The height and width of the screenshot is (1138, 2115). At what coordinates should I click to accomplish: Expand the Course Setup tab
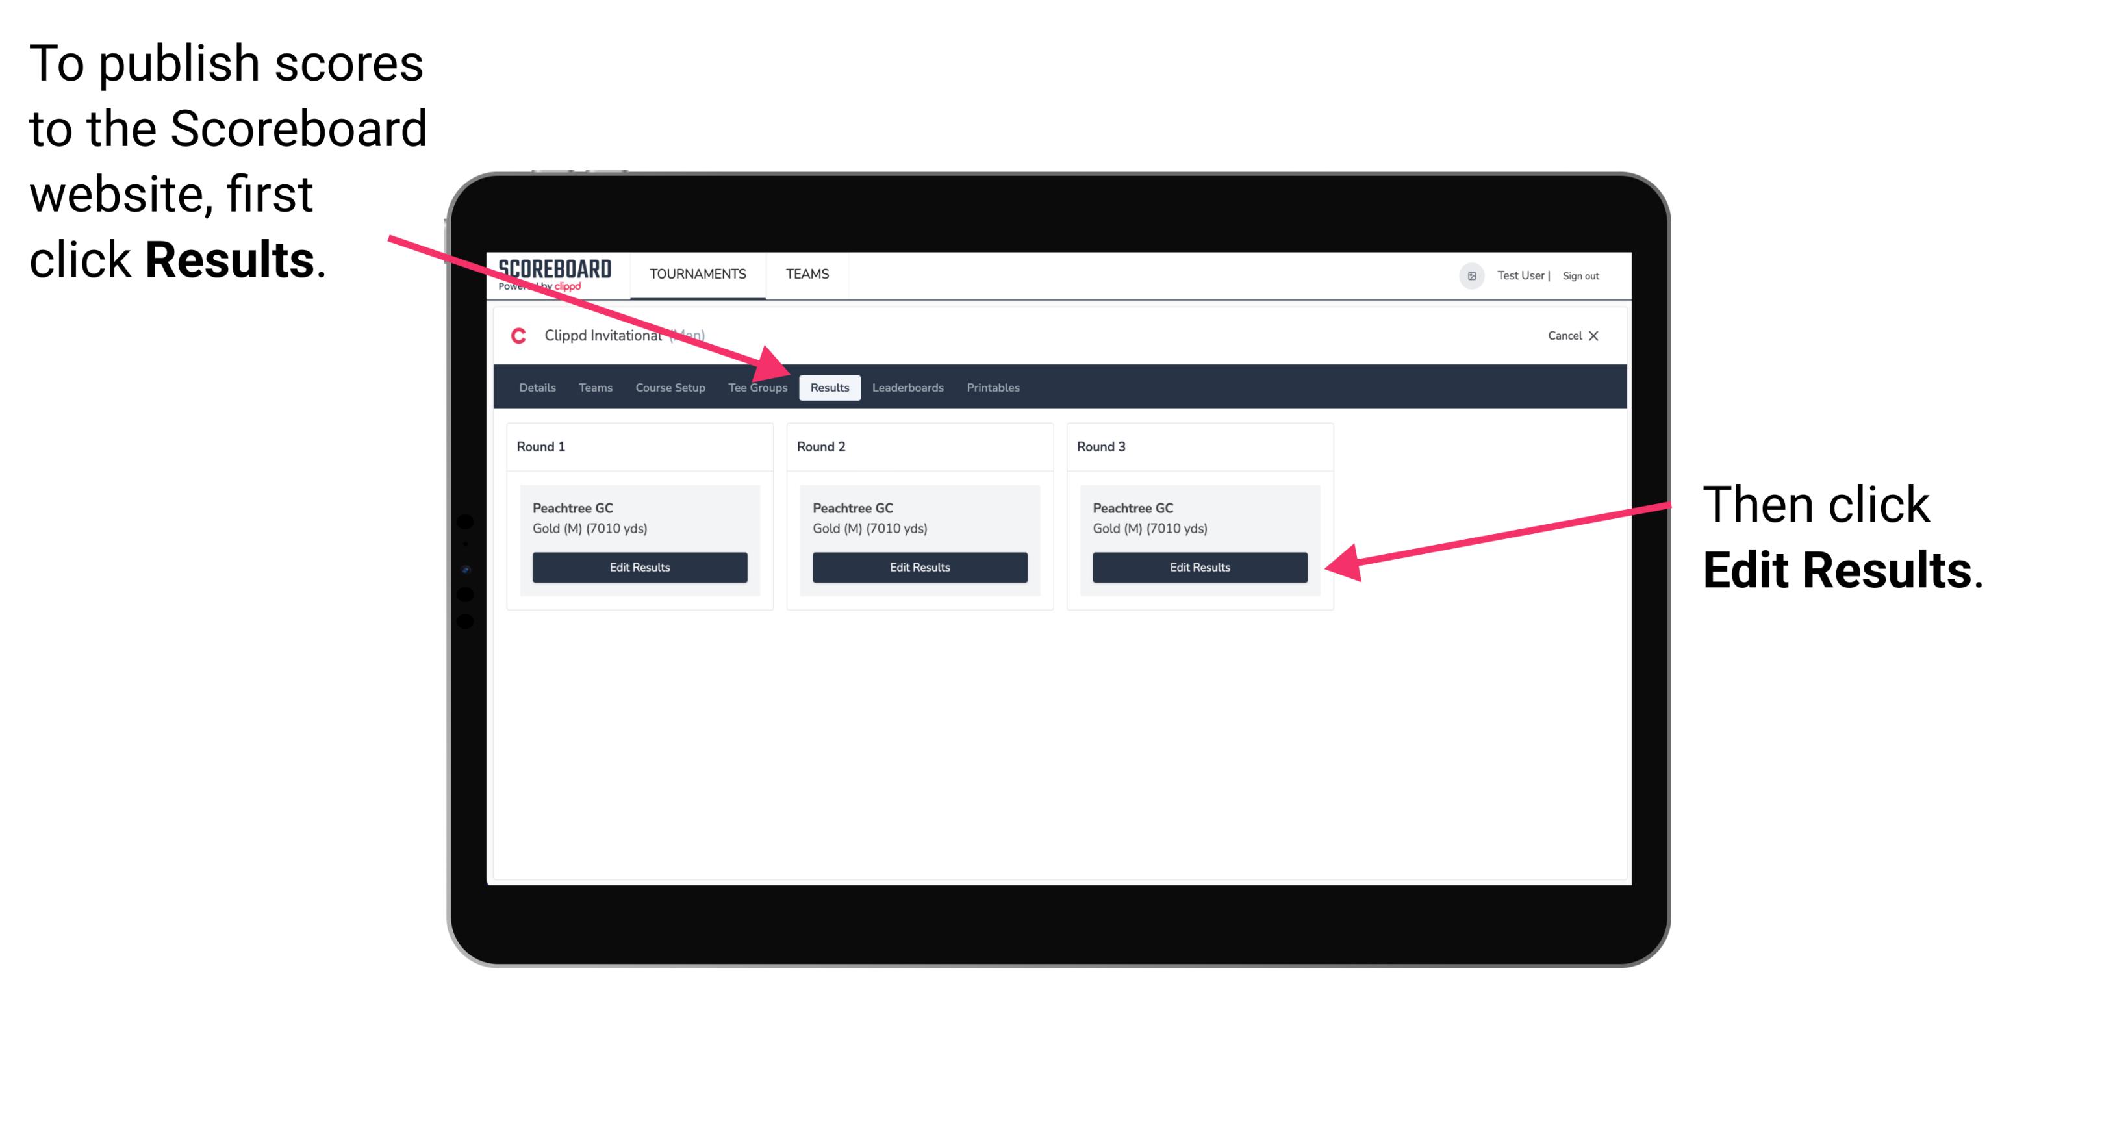coord(668,388)
